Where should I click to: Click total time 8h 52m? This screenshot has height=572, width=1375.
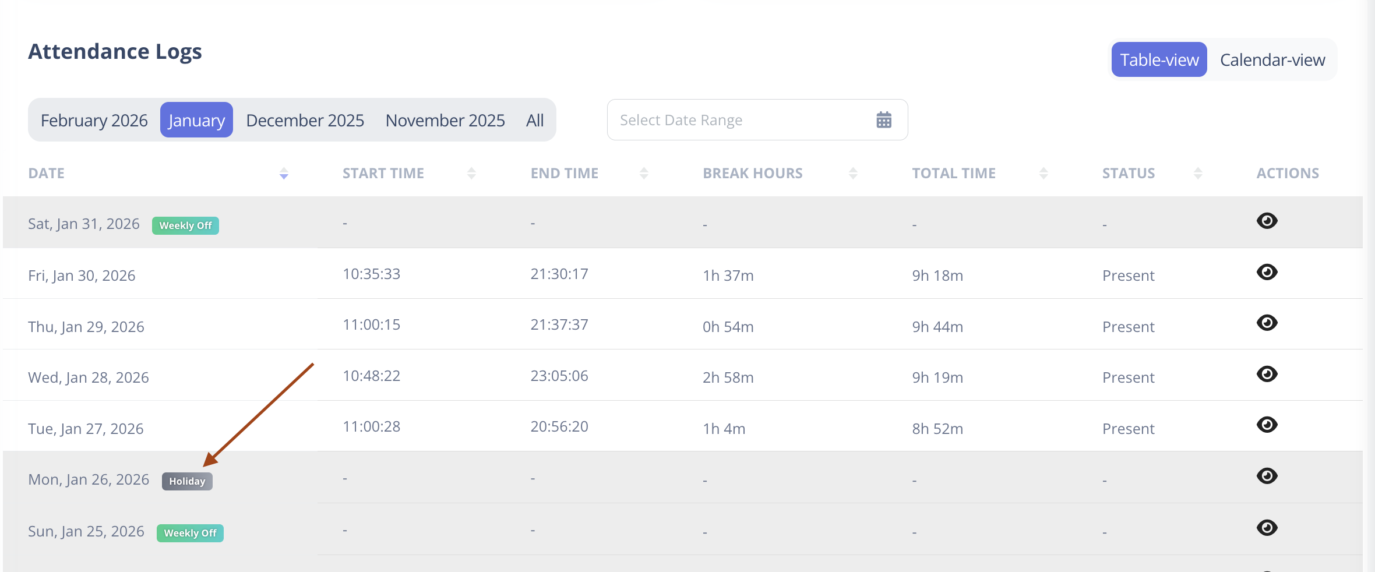click(x=937, y=429)
